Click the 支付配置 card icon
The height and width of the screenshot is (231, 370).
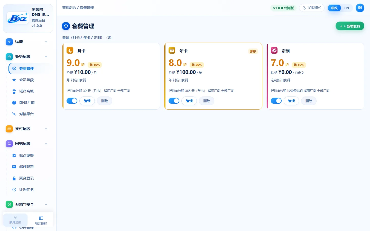[9, 129]
